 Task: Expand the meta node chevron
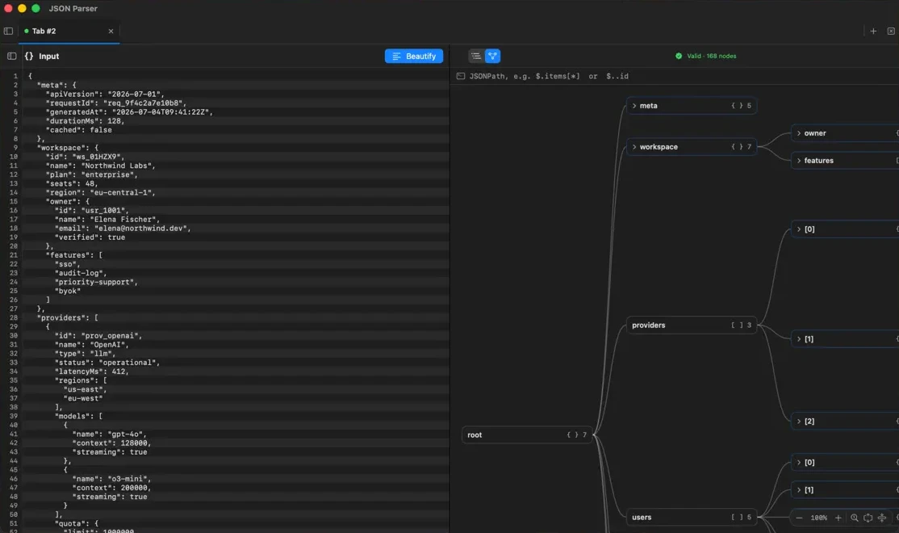(634, 106)
